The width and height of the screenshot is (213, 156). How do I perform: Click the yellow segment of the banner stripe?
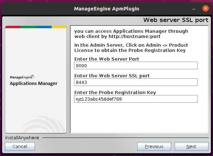tap(59, 27)
